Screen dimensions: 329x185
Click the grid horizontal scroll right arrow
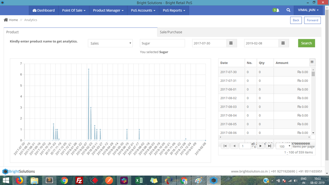coord(309,137)
